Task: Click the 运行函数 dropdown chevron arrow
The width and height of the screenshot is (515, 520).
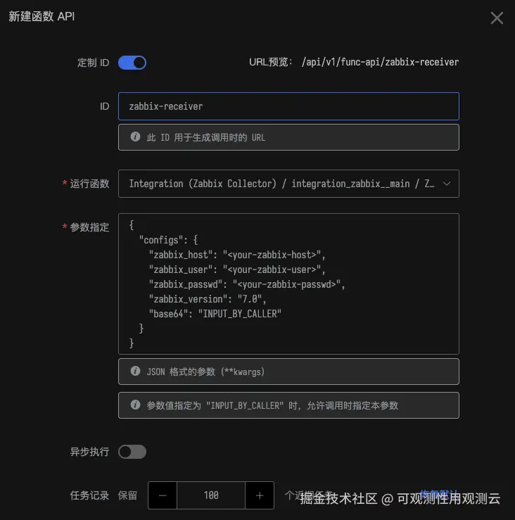Action: pos(447,184)
